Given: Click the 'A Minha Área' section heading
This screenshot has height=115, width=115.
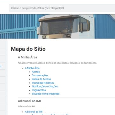Looking at the screenshot, I should click(x=27, y=57).
